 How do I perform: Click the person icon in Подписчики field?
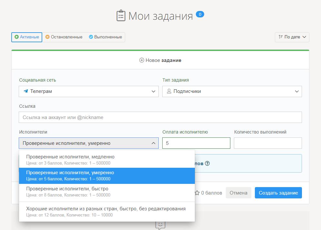coord(169,91)
